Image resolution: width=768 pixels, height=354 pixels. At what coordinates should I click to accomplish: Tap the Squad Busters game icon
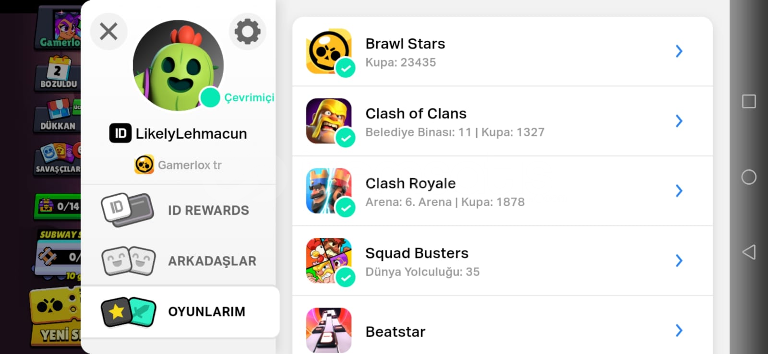tap(329, 260)
